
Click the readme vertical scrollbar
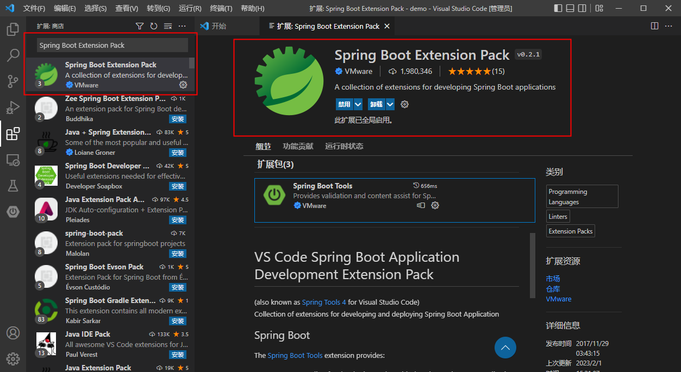tap(533, 266)
